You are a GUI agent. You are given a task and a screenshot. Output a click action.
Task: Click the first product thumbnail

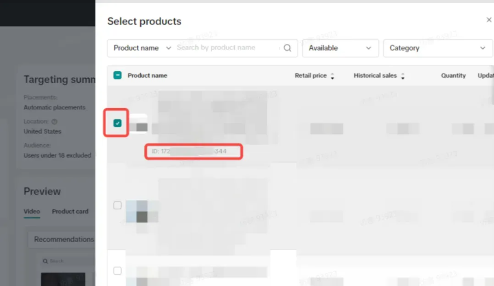138,124
